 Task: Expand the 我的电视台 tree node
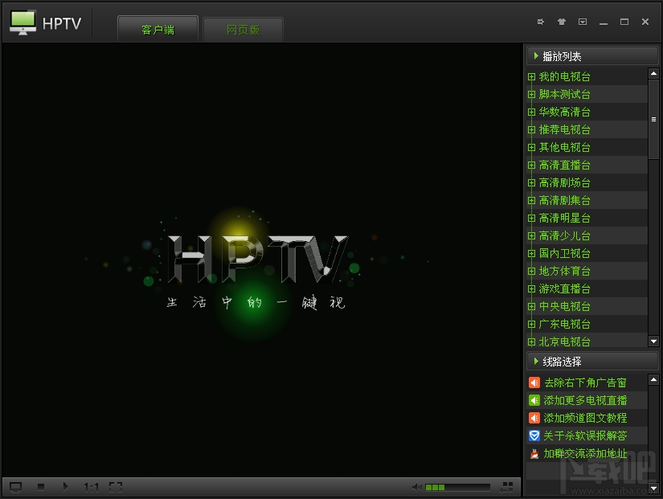click(x=531, y=77)
